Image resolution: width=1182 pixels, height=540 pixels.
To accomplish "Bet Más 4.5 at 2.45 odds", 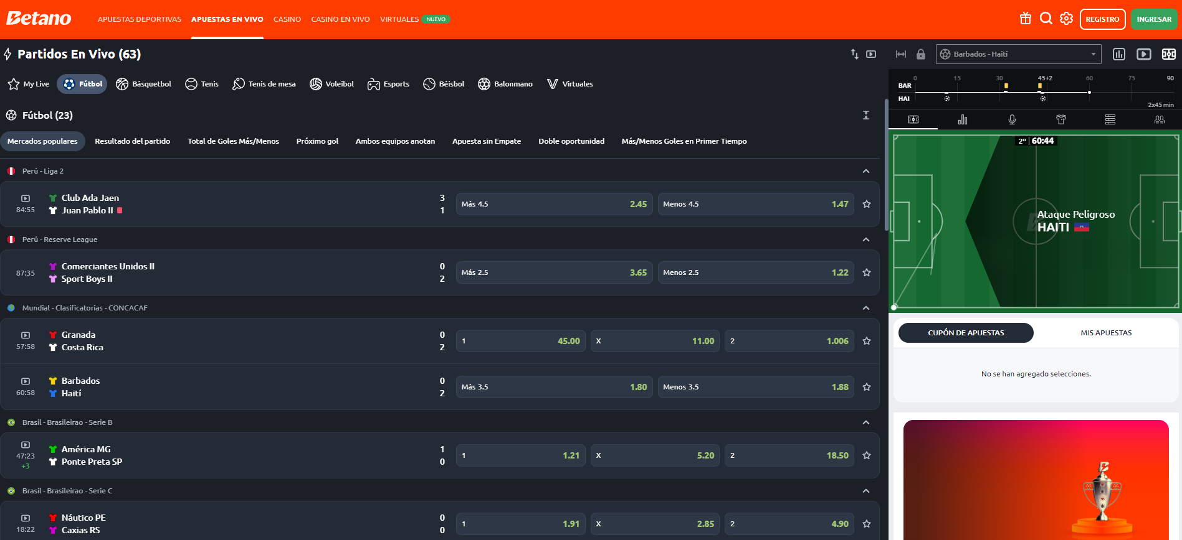I will point(554,204).
